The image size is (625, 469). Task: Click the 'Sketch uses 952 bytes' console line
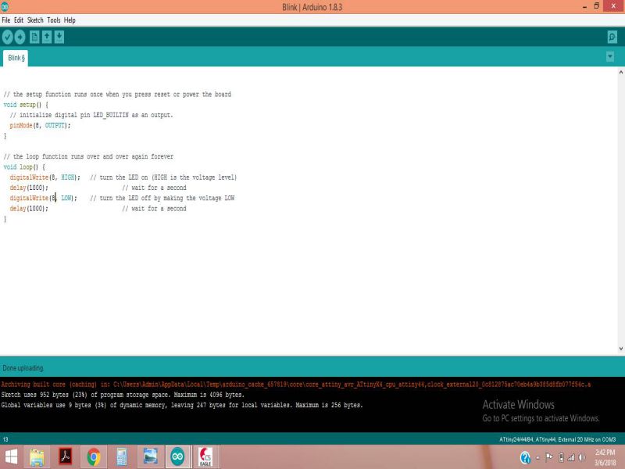click(123, 395)
